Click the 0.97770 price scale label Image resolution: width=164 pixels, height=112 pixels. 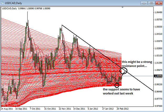pyautogui.click(x=158, y=99)
